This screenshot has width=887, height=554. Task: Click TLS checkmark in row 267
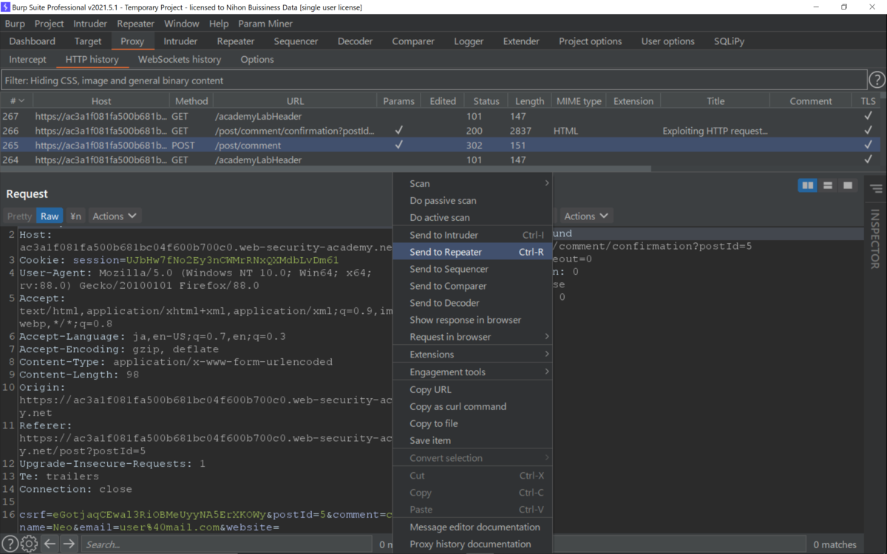(x=868, y=116)
